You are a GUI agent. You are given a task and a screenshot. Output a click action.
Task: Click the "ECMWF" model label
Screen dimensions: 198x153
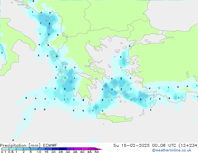[50, 146]
